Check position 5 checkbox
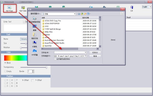Screen dimensions: 153x96 (x=10, y=83)
